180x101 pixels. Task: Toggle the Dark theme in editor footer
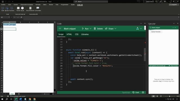click(136, 92)
